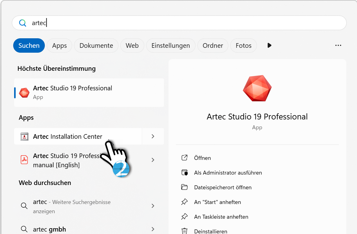Click the Öffnen open-external icon
Viewport: 357px width, 234px height.
pyautogui.click(x=184, y=158)
